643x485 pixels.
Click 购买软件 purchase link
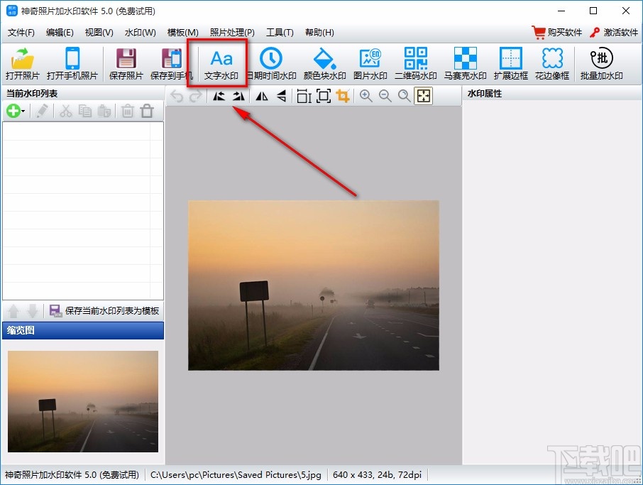point(557,33)
